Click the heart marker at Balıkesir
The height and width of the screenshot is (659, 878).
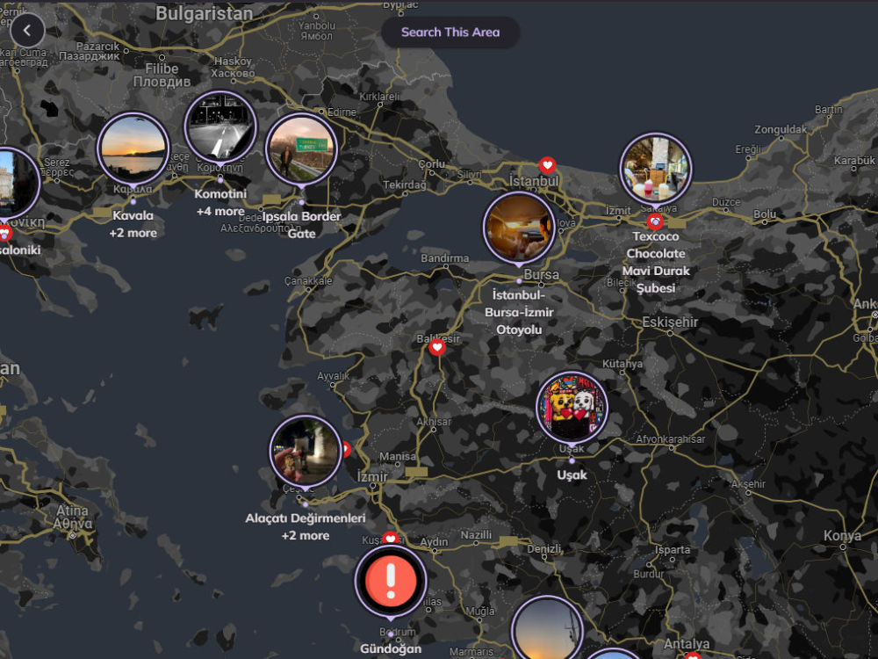click(x=437, y=347)
